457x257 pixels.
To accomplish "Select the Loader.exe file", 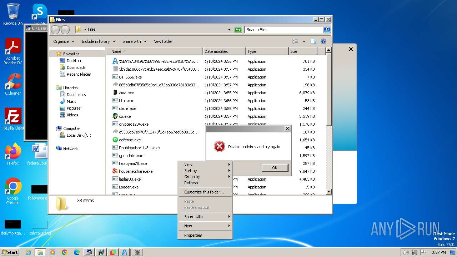I will click(x=129, y=187).
